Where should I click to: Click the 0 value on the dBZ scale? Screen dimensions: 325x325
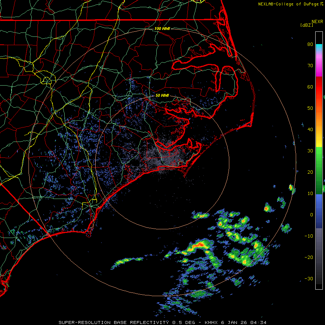tap(312, 215)
